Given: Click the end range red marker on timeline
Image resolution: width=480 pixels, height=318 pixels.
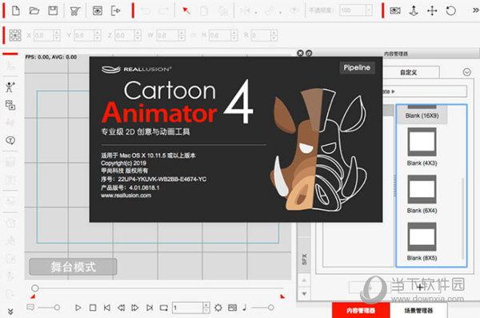Looking at the screenshot, I should (x=282, y=296).
